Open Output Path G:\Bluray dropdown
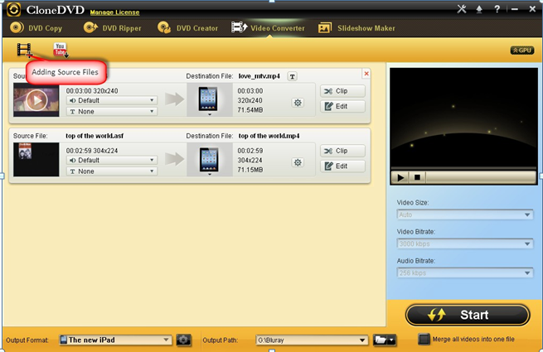543x352 pixels. 312,340
